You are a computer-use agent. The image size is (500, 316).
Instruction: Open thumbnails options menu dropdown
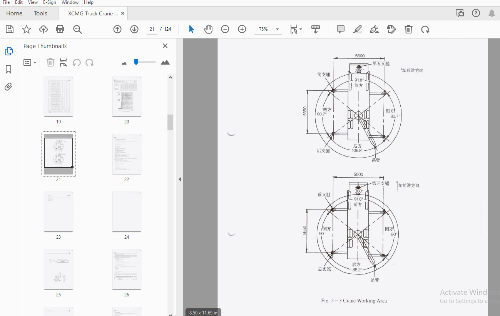point(30,62)
